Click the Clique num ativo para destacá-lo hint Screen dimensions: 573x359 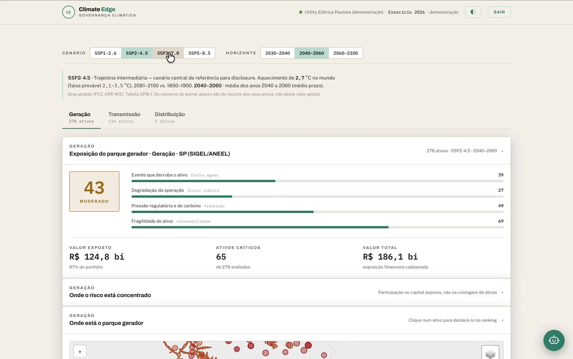click(453, 320)
